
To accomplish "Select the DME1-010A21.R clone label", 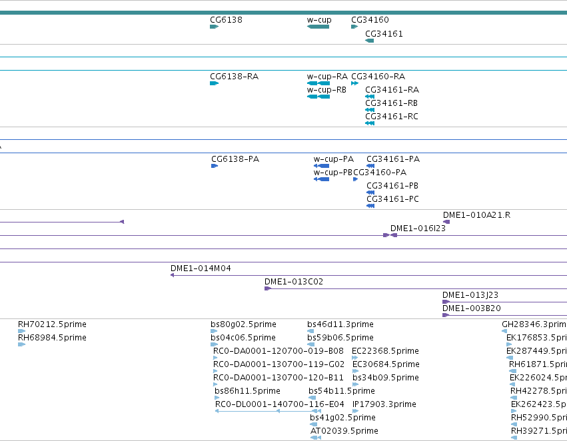I will point(477,215).
